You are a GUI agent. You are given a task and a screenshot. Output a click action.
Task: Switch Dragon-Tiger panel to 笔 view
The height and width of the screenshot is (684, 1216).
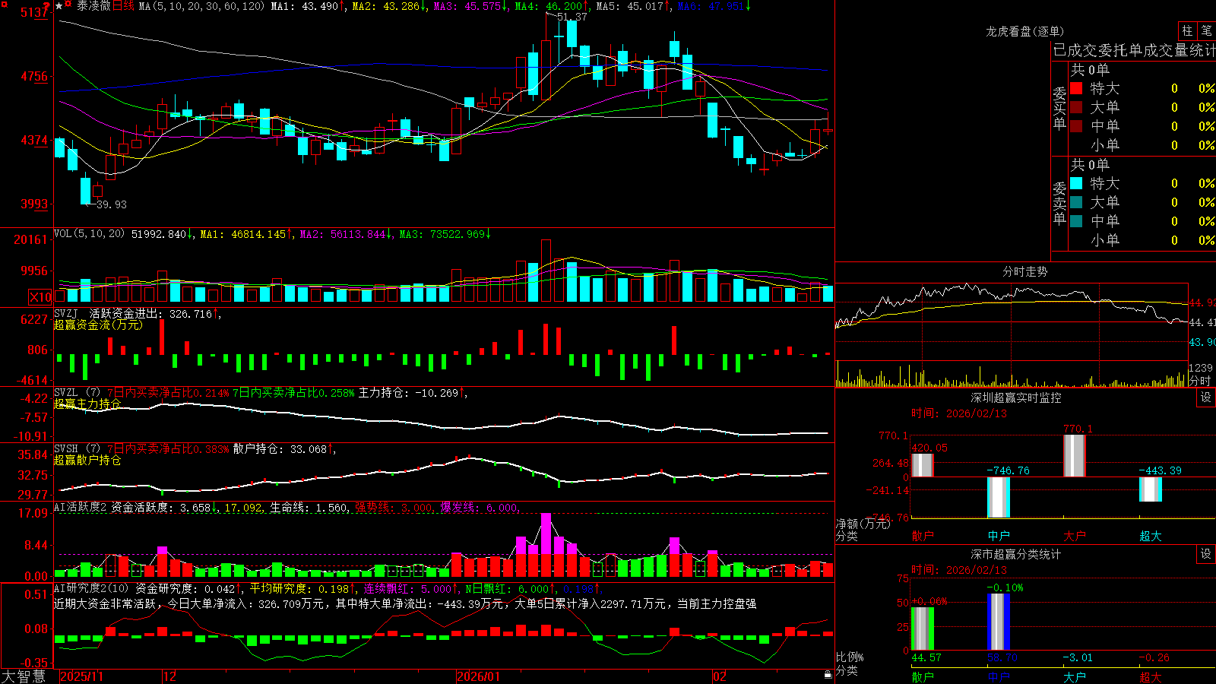tap(1207, 31)
